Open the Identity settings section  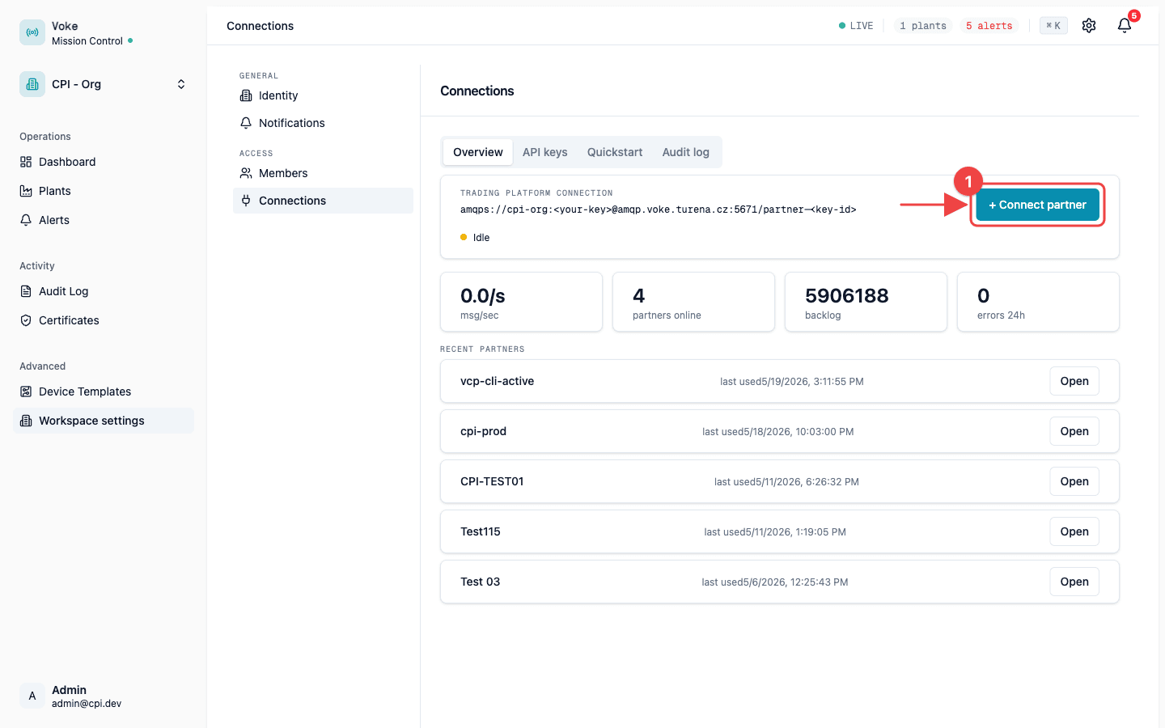[x=323, y=95]
